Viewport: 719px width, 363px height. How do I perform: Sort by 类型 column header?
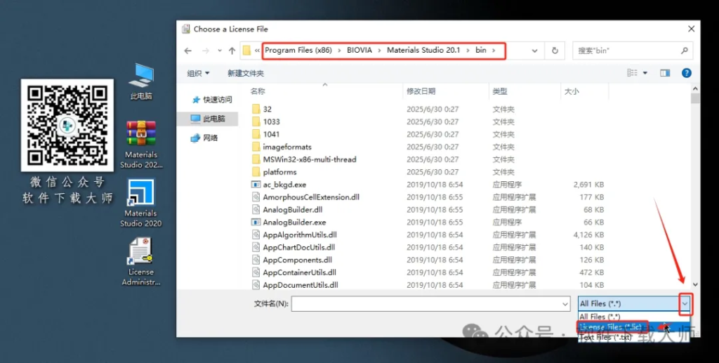tap(499, 91)
